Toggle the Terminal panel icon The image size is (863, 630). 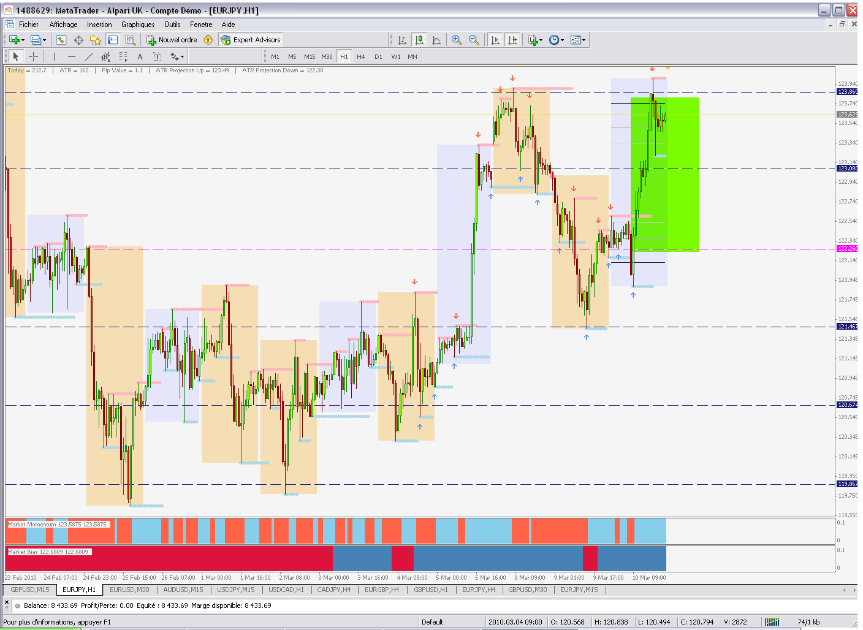(113, 40)
